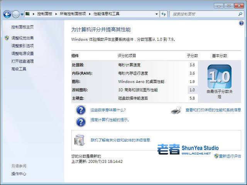This screenshot has width=247, height=185.
Task: Expand arrow after the address bar icon
Action: [x=34, y=14]
